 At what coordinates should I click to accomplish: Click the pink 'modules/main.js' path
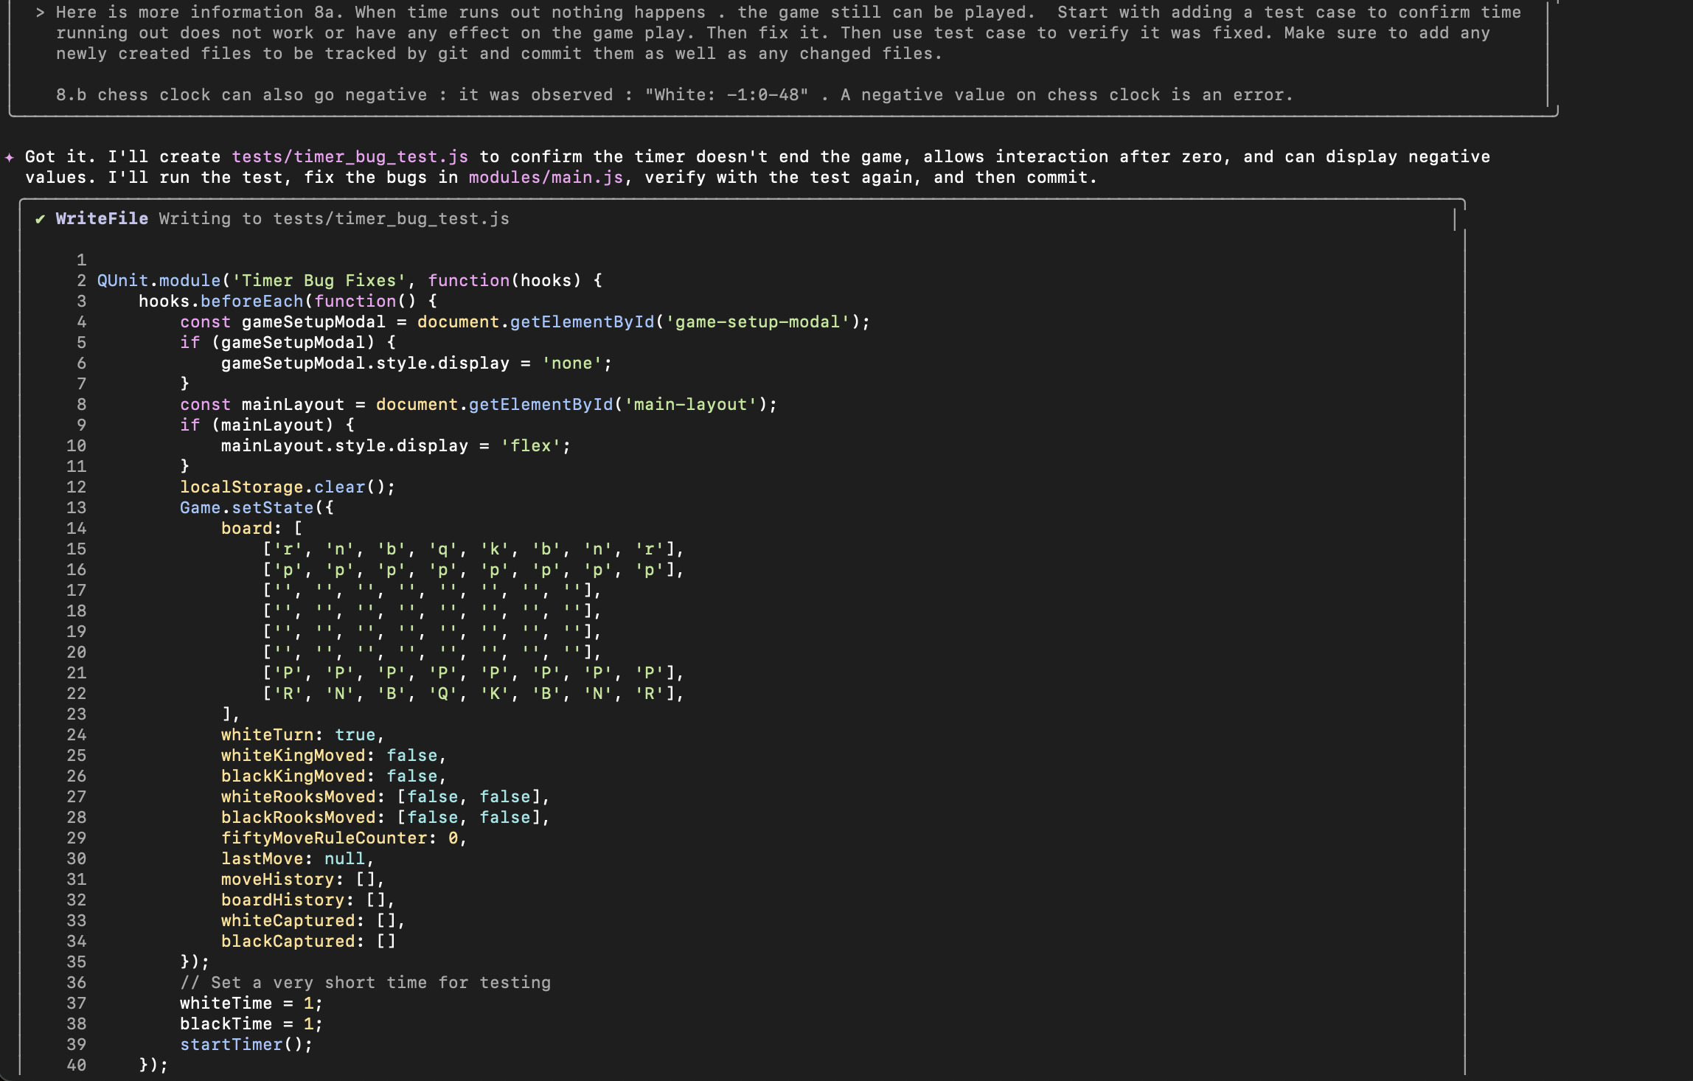click(x=546, y=178)
